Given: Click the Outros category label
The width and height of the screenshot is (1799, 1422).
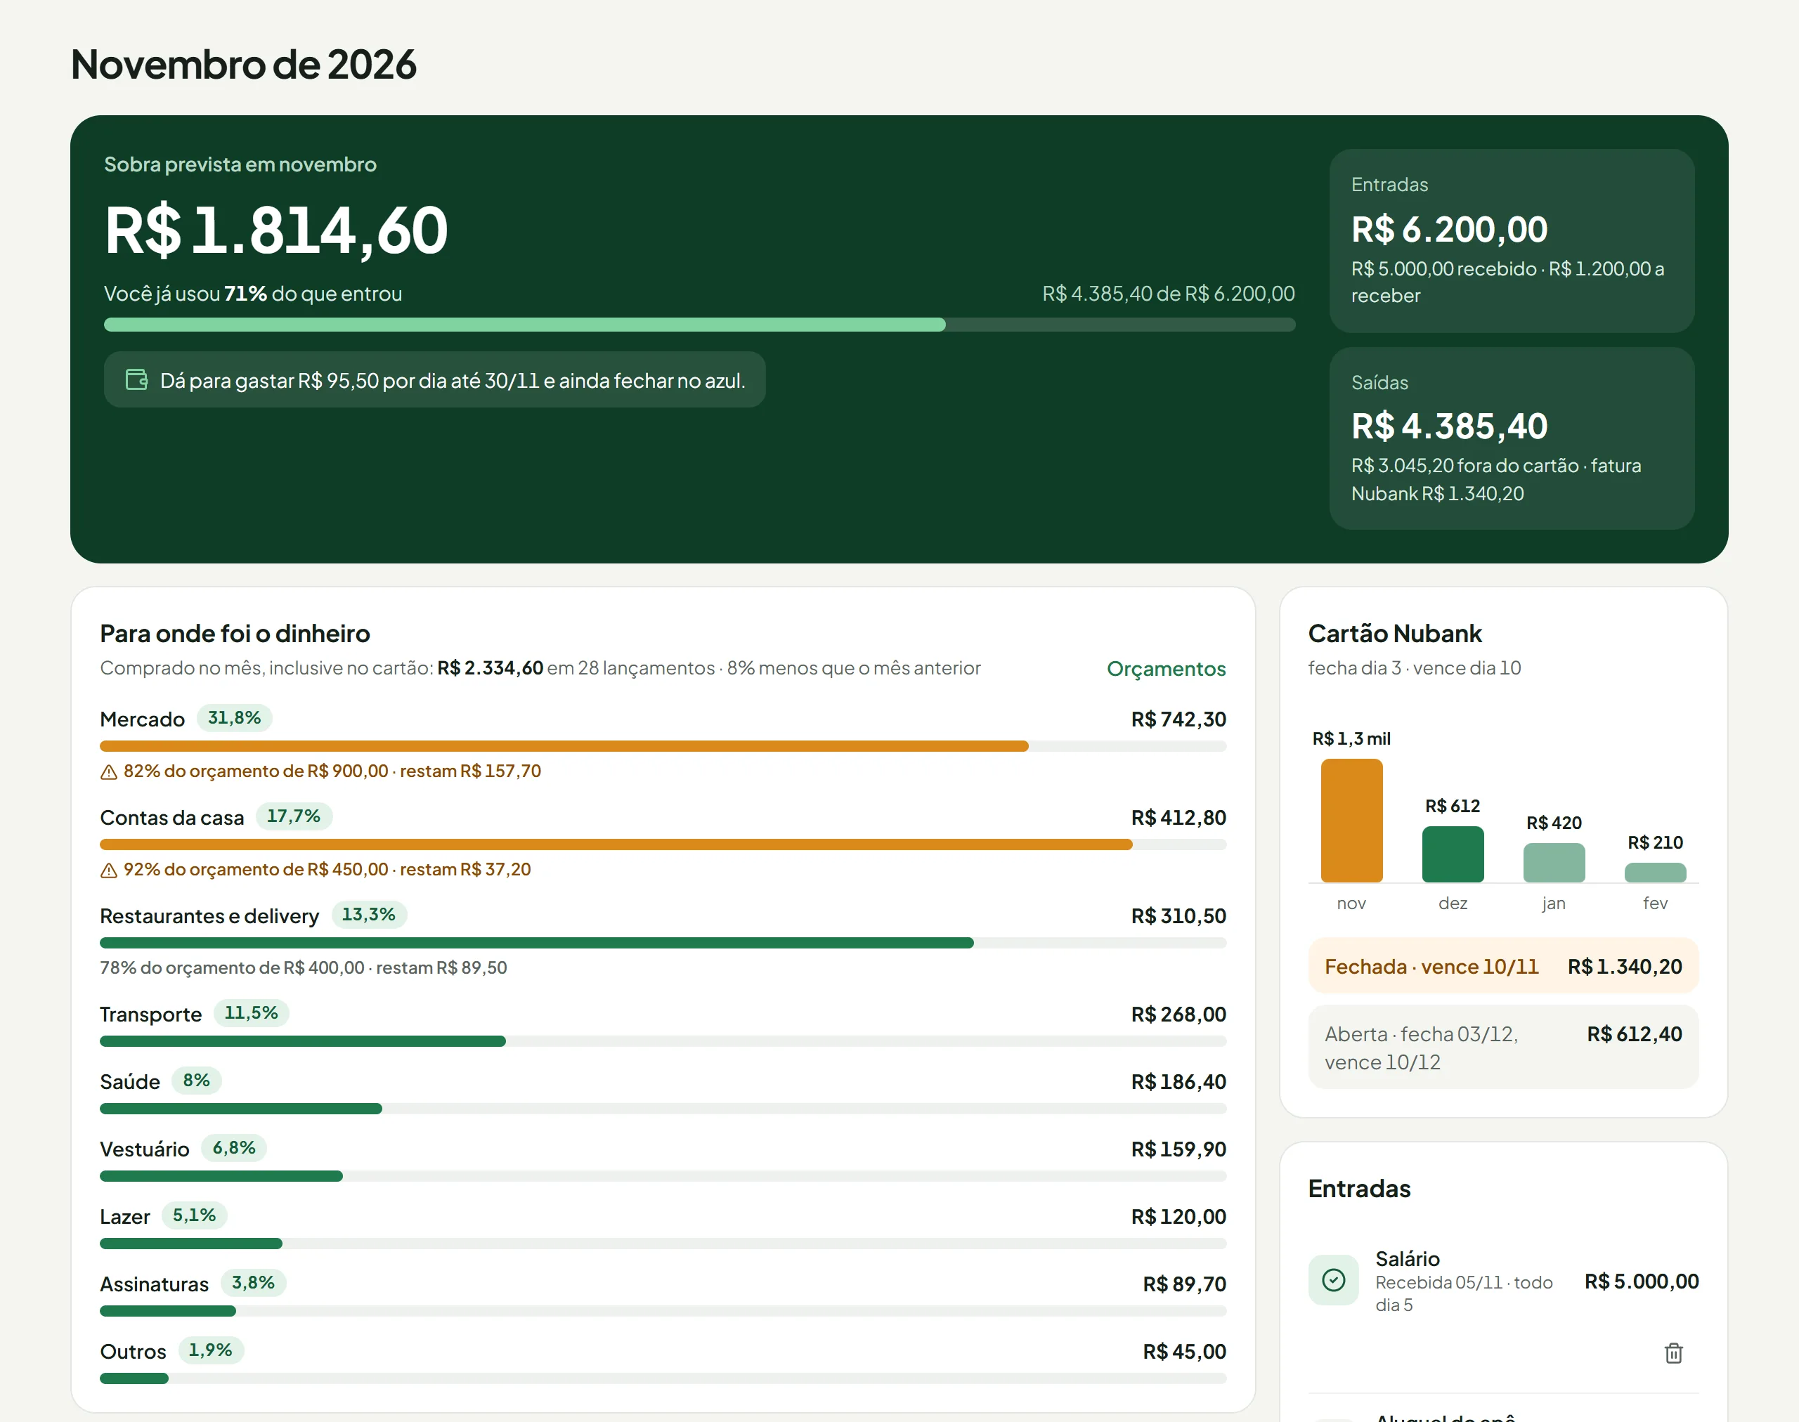Looking at the screenshot, I should click(x=134, y=1351).
